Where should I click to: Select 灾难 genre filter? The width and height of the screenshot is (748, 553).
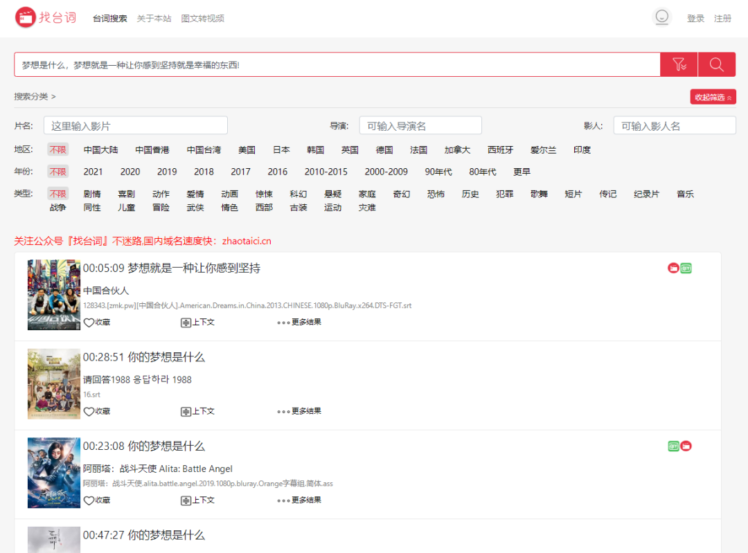pyautogui.click(x=367, y=208)
